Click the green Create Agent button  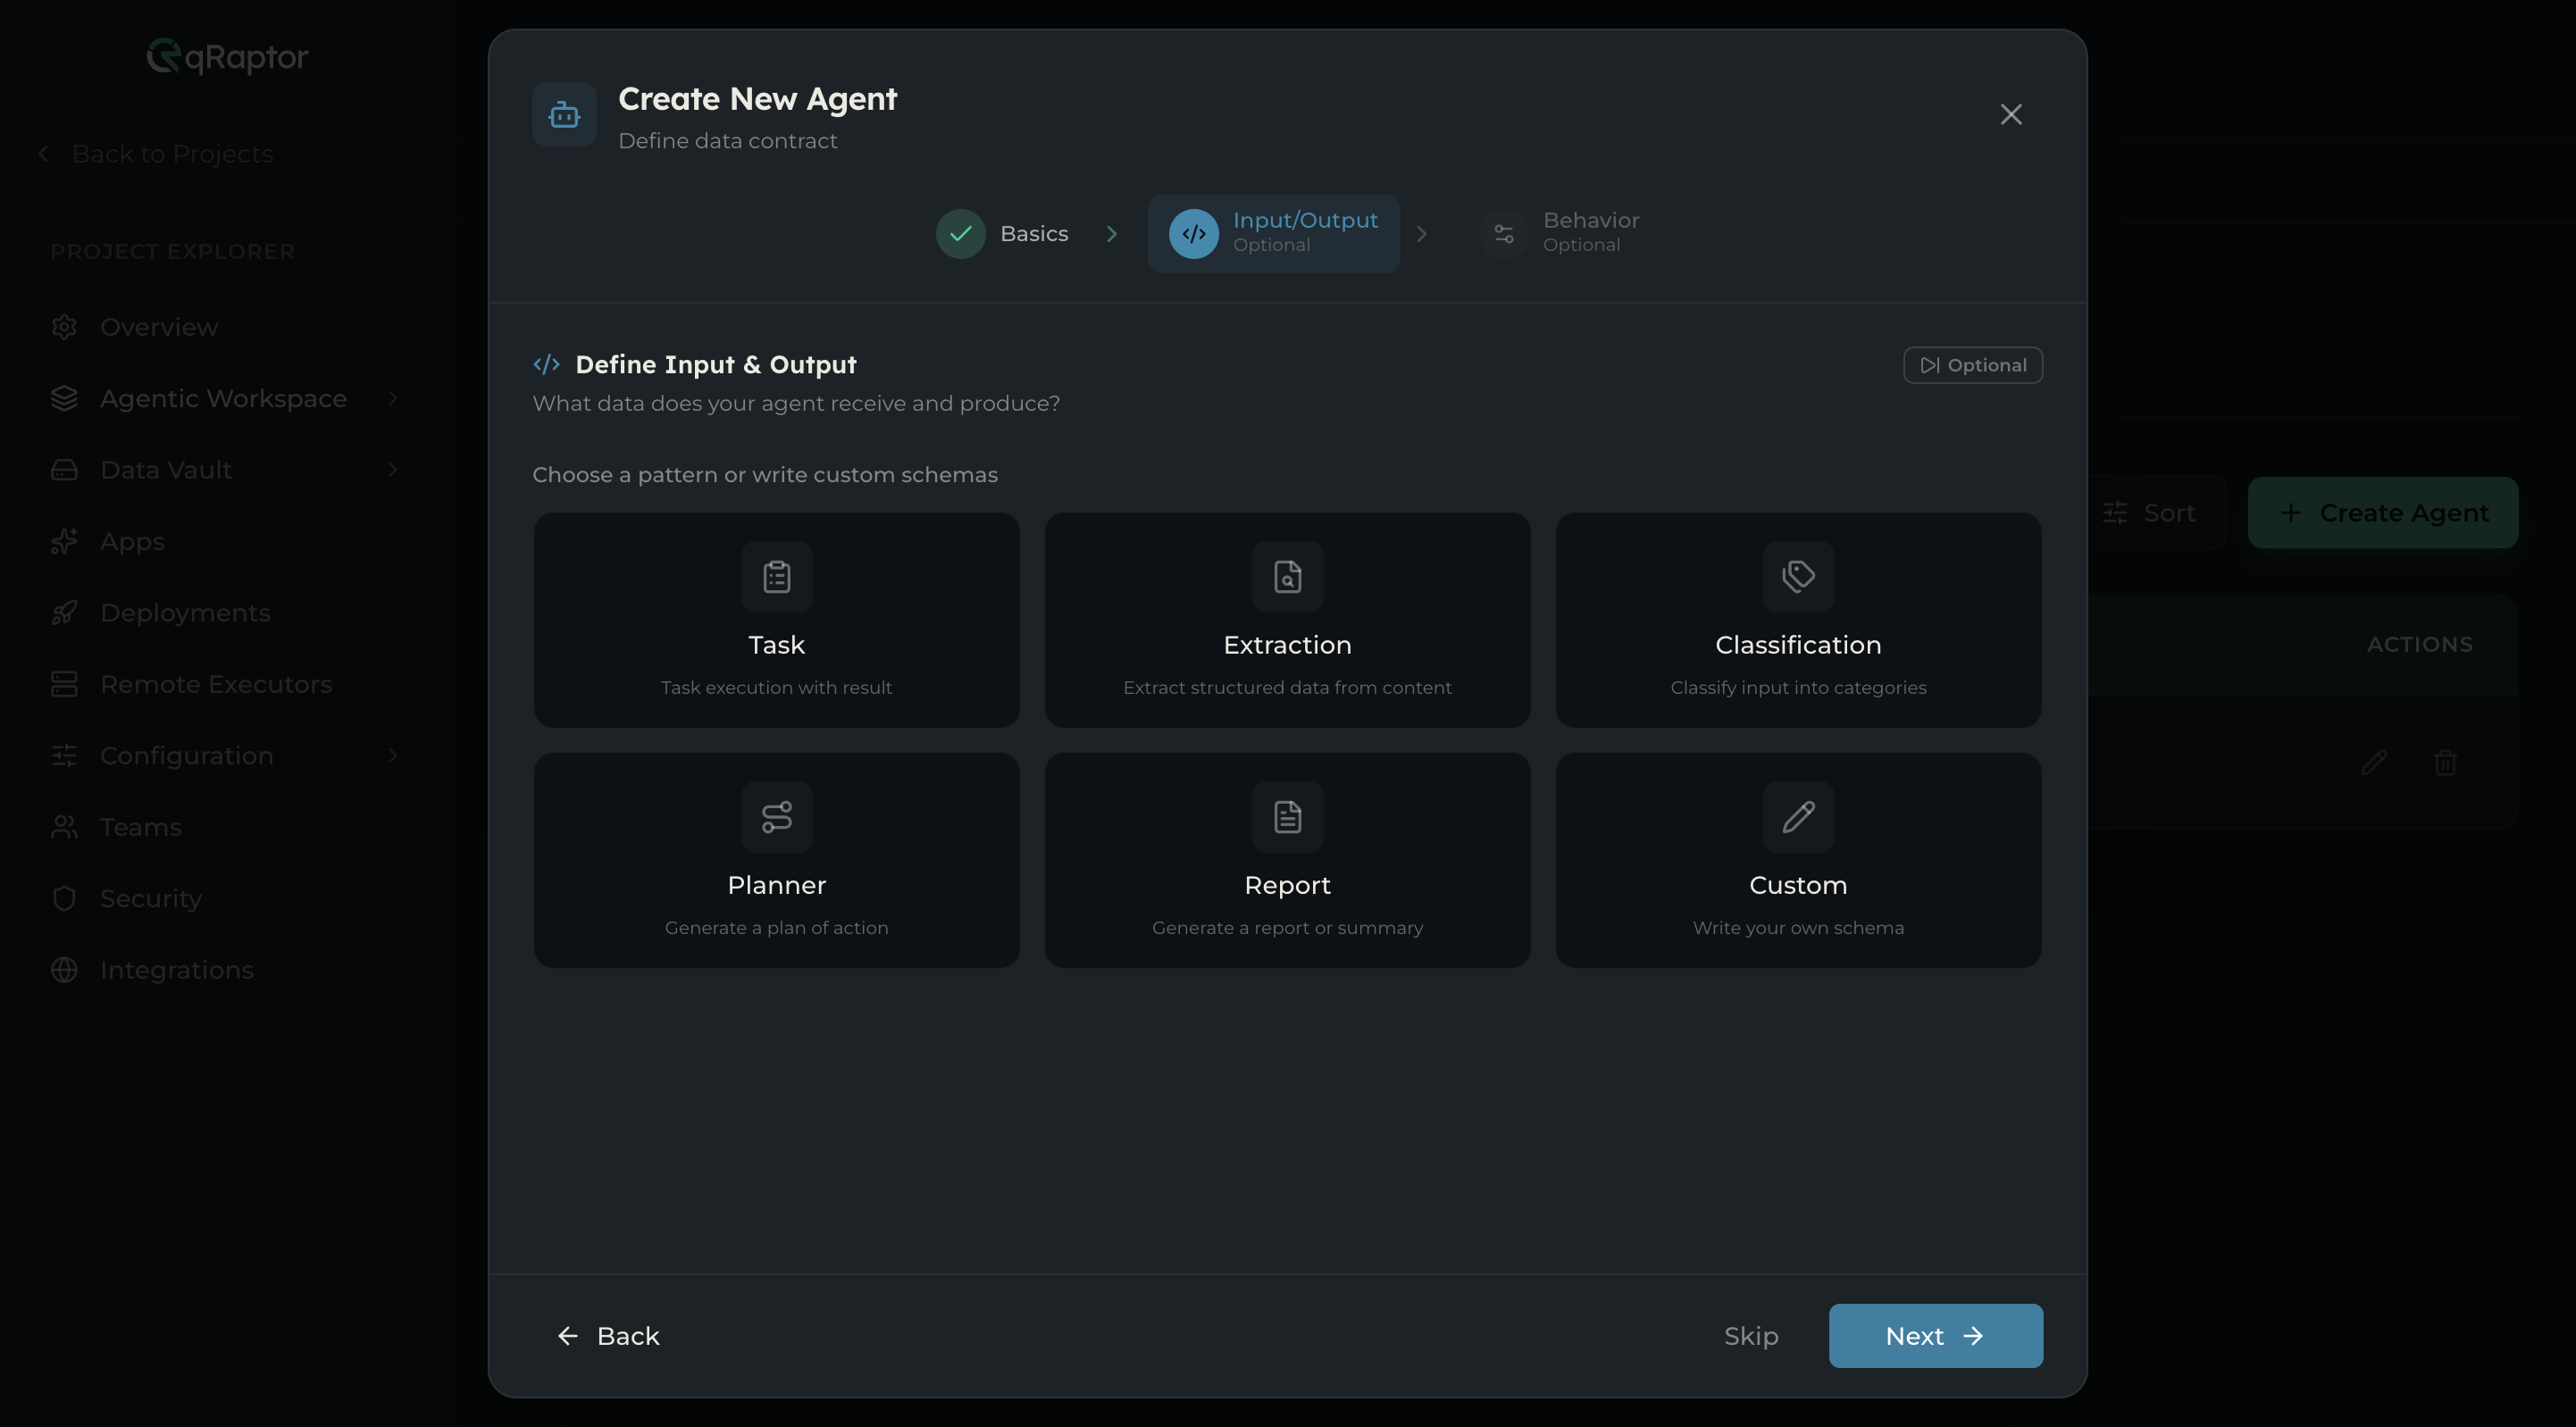pos(2383,513)
